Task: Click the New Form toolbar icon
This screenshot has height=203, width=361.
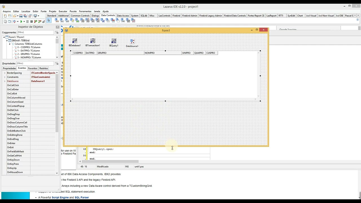Action: tap(10, 16)
